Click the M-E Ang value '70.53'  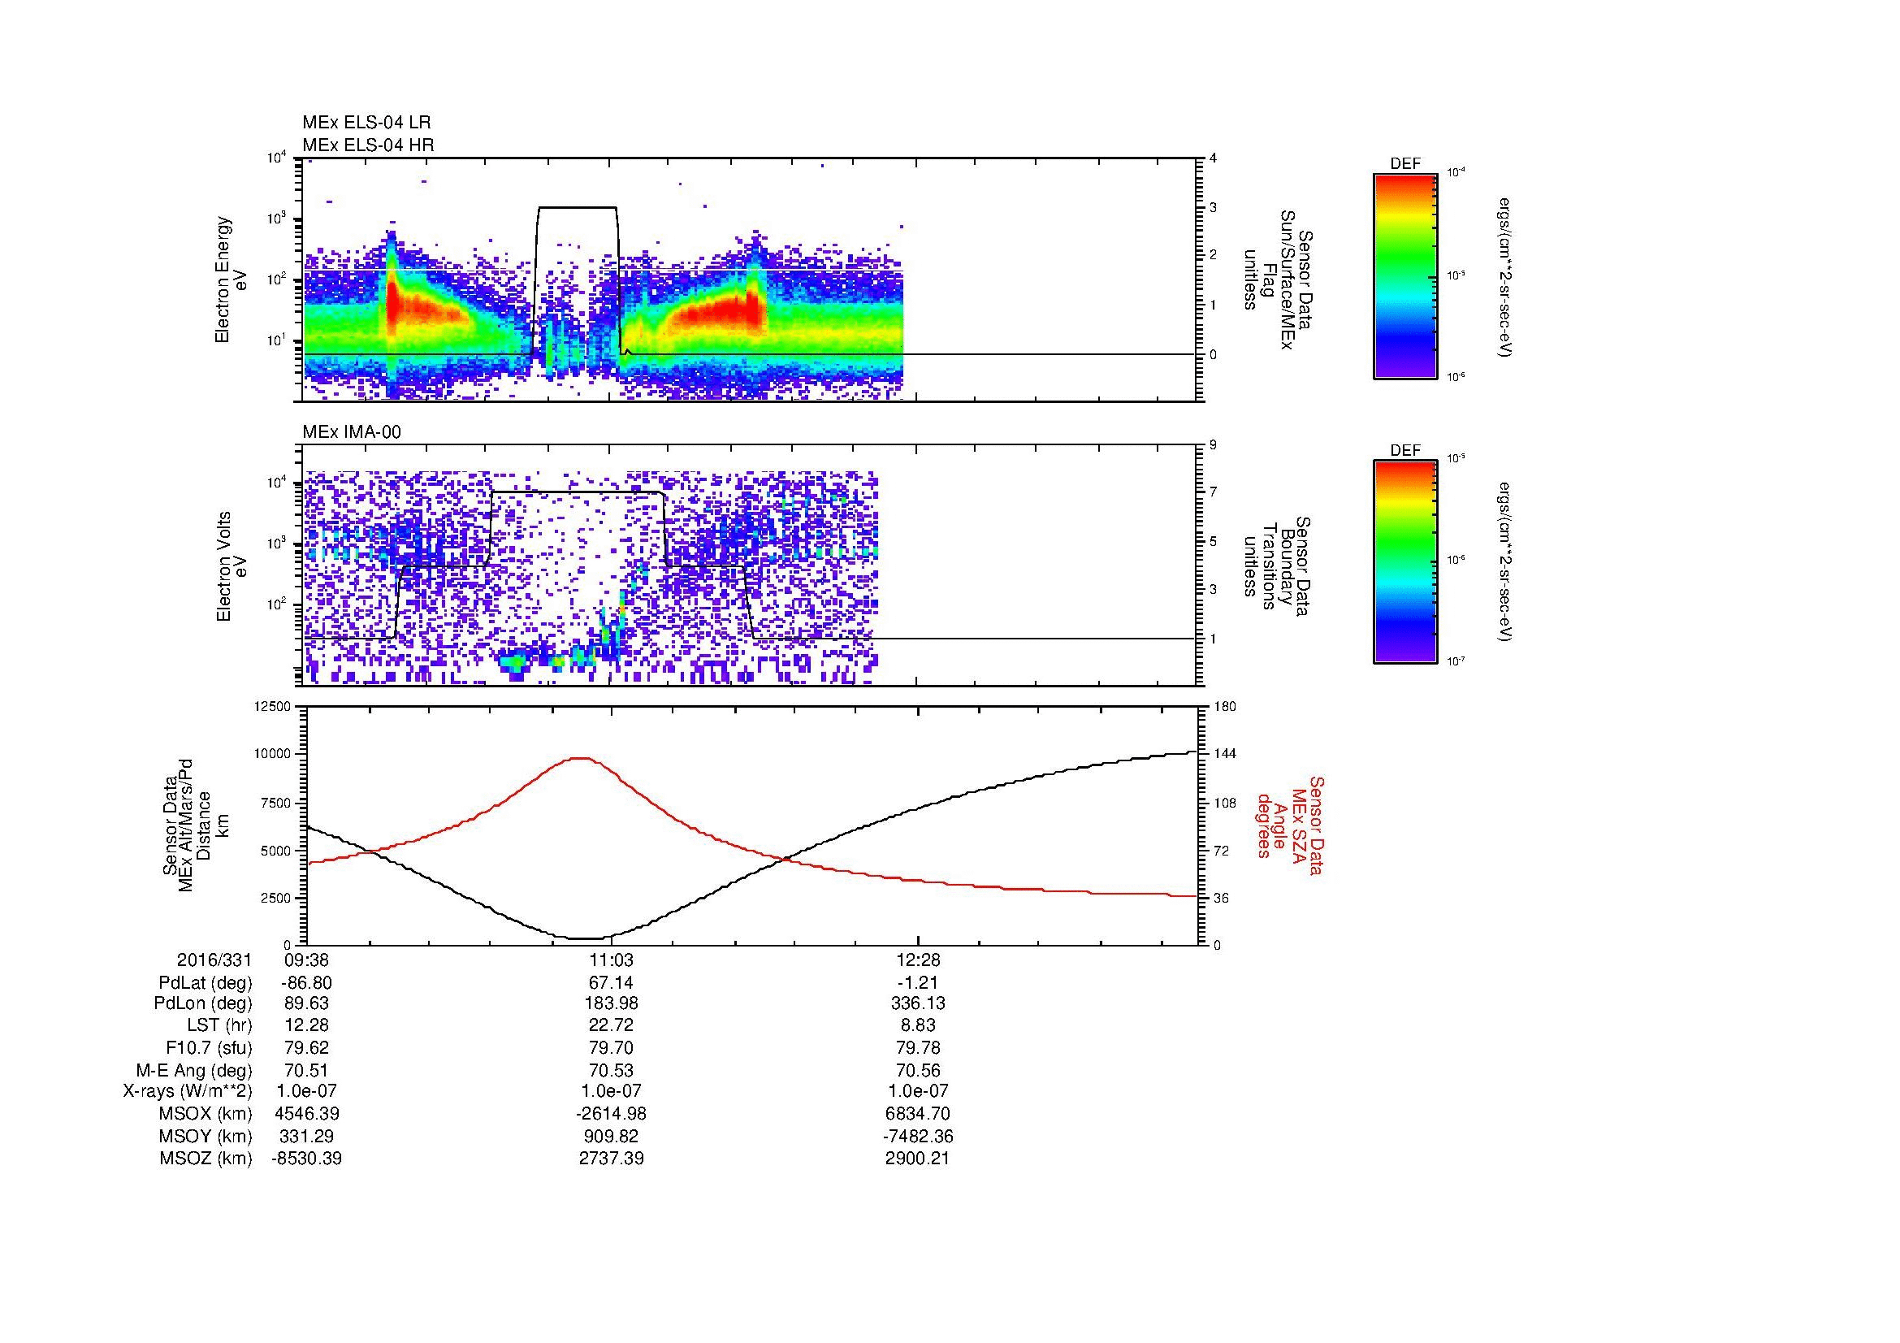pyautogui.click(x=611, y=1071)
